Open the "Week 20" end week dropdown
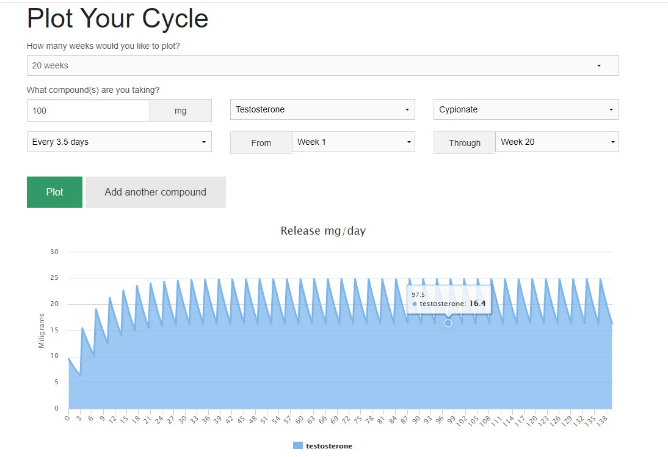The width and height of the screenshot is (668, 457). pyautogui.click(x=556, y=142)
